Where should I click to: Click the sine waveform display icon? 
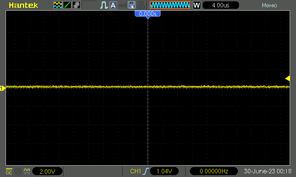pos(58,5)
